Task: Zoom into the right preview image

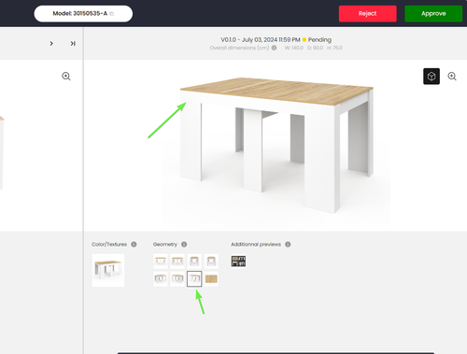Action: tap(452, 77)
